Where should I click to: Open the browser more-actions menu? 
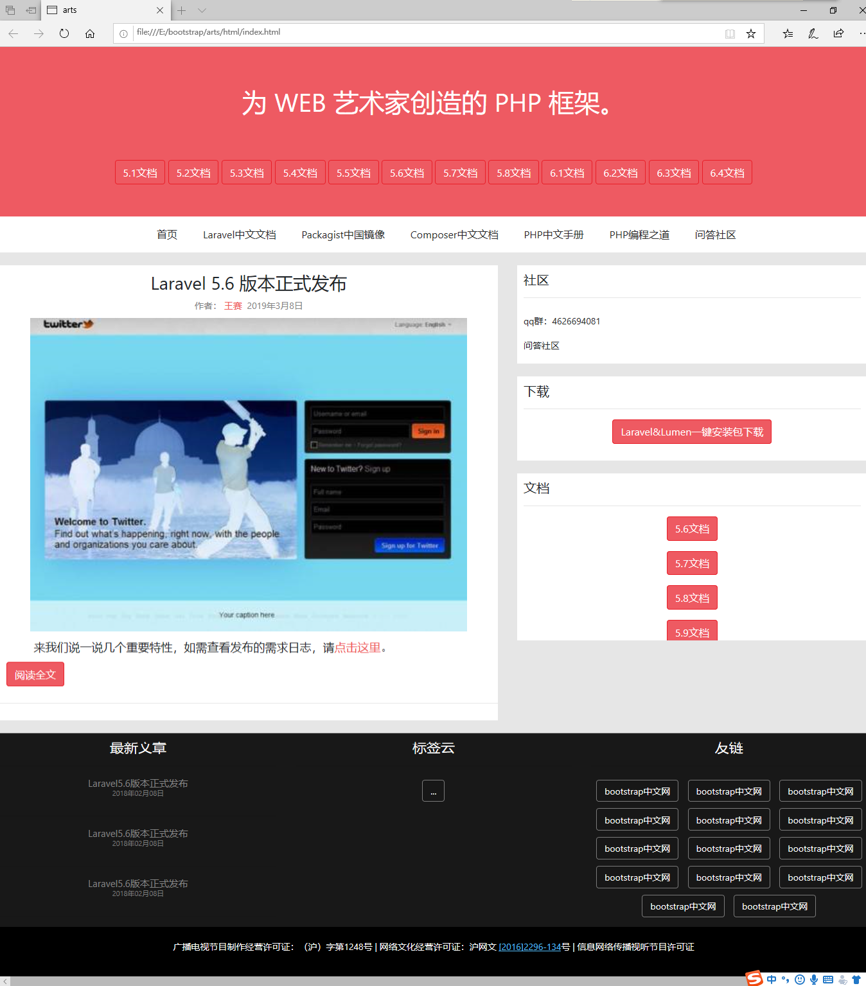click(862, 33)
